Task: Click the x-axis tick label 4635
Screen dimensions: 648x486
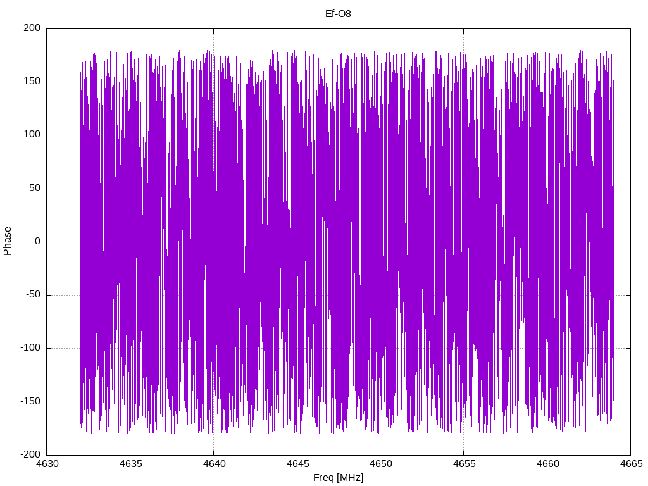Action: (130, 464)
